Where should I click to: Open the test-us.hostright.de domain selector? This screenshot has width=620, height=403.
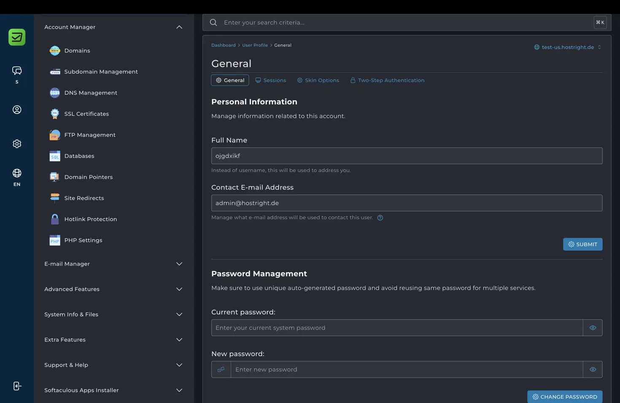click(568, 47)
